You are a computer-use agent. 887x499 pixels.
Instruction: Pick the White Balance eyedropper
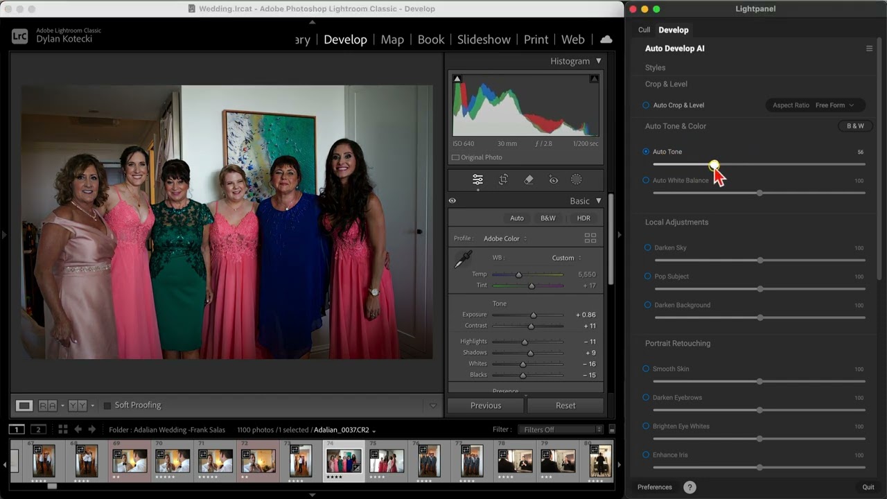(462, 260)
